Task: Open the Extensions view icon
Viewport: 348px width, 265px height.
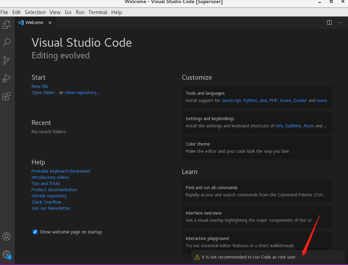Action: [6, 96]
